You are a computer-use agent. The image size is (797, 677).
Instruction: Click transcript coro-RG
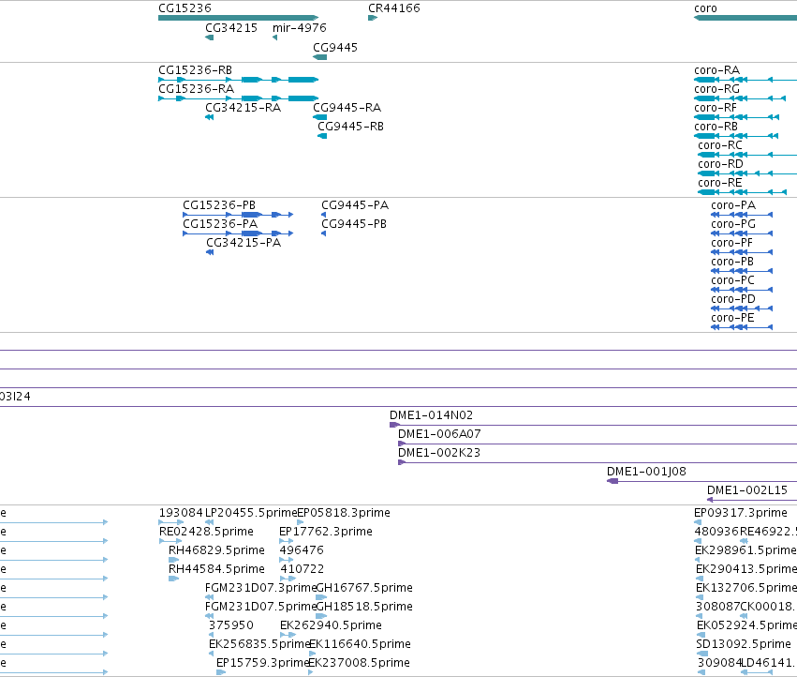tap(740, 98)
